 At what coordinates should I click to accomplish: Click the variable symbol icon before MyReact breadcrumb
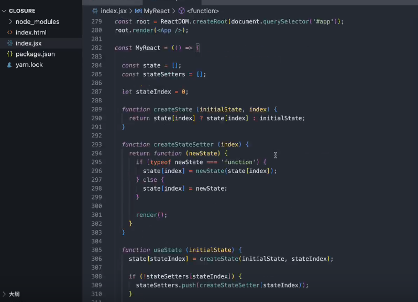click(138, 11)
